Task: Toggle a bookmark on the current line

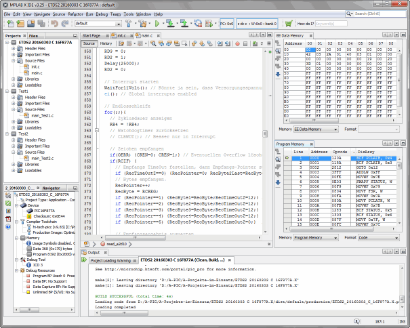Action: 209,43
